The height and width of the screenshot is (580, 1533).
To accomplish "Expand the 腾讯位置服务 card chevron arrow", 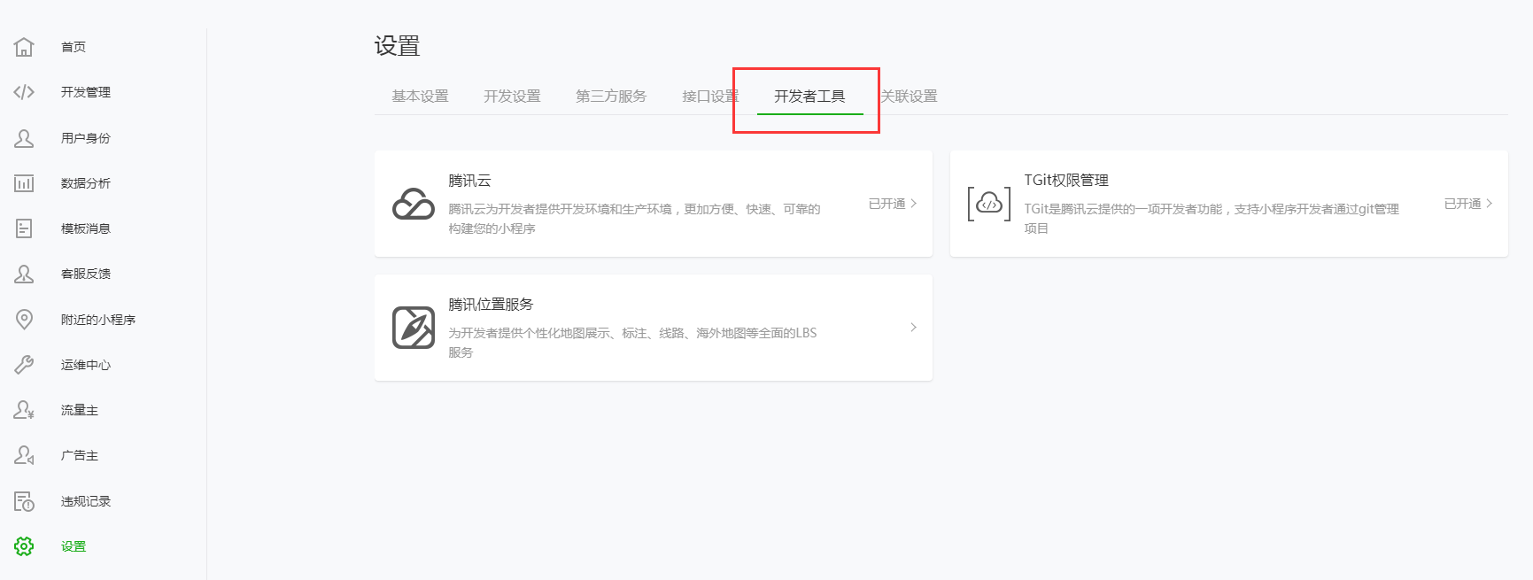I will 914,328.
